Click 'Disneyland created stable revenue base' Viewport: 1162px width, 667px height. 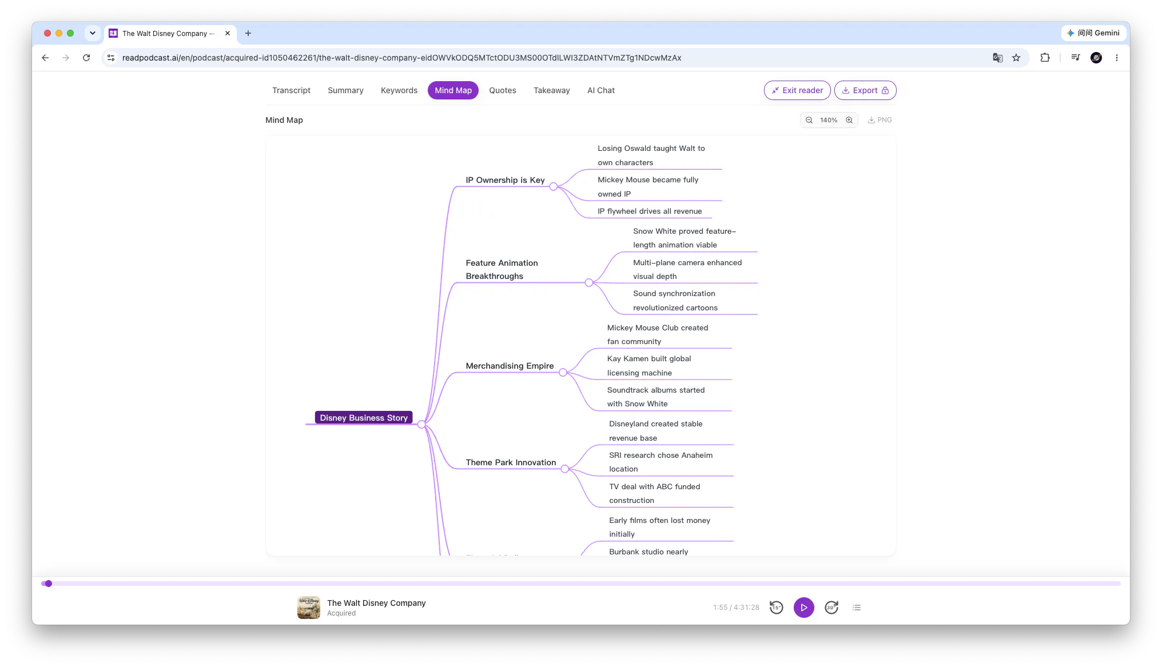point(655,431)
